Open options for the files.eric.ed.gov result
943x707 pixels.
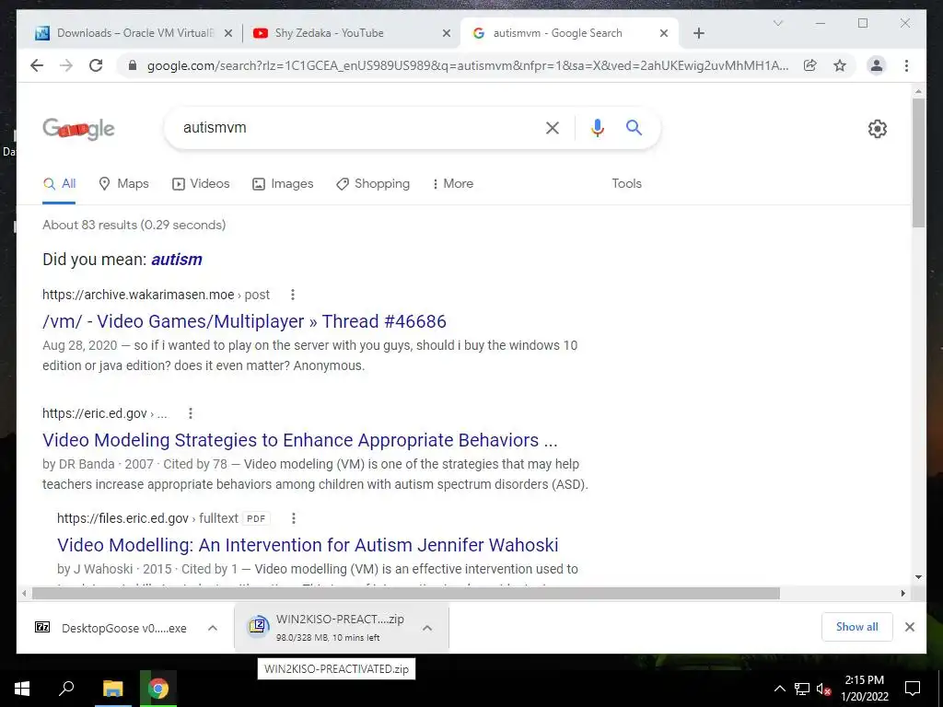(x=294, y=517)
